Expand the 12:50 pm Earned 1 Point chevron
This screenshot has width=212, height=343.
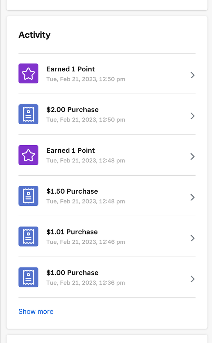pyautogui.click(x=192, y=75)
